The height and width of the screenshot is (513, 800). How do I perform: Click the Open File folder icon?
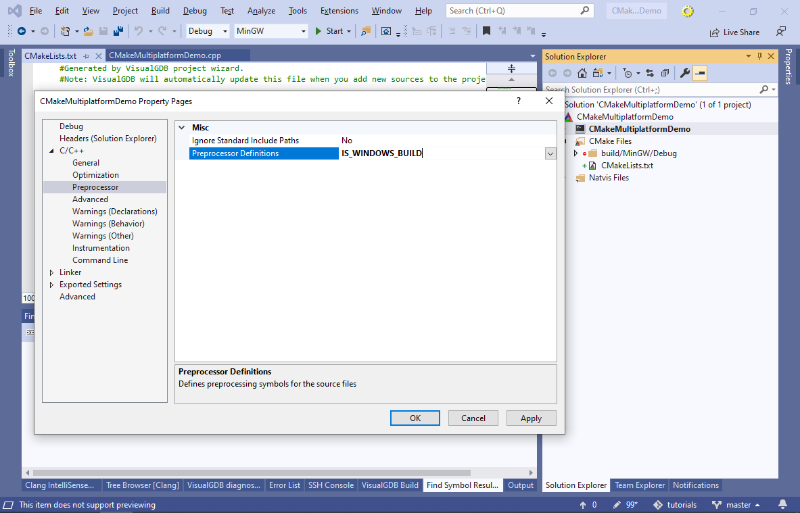click(89, 31)
